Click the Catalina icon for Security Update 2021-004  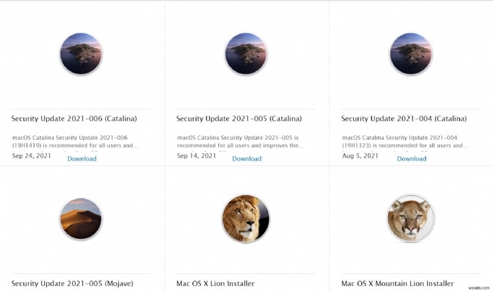[411, 54]
